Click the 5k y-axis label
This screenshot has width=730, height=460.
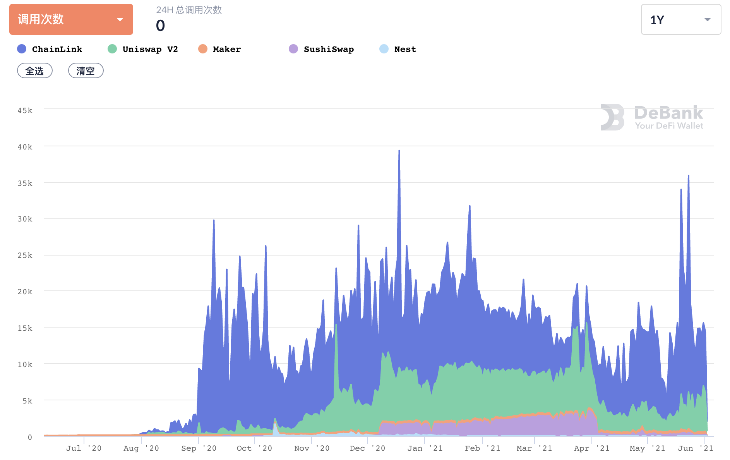point(27,401)
